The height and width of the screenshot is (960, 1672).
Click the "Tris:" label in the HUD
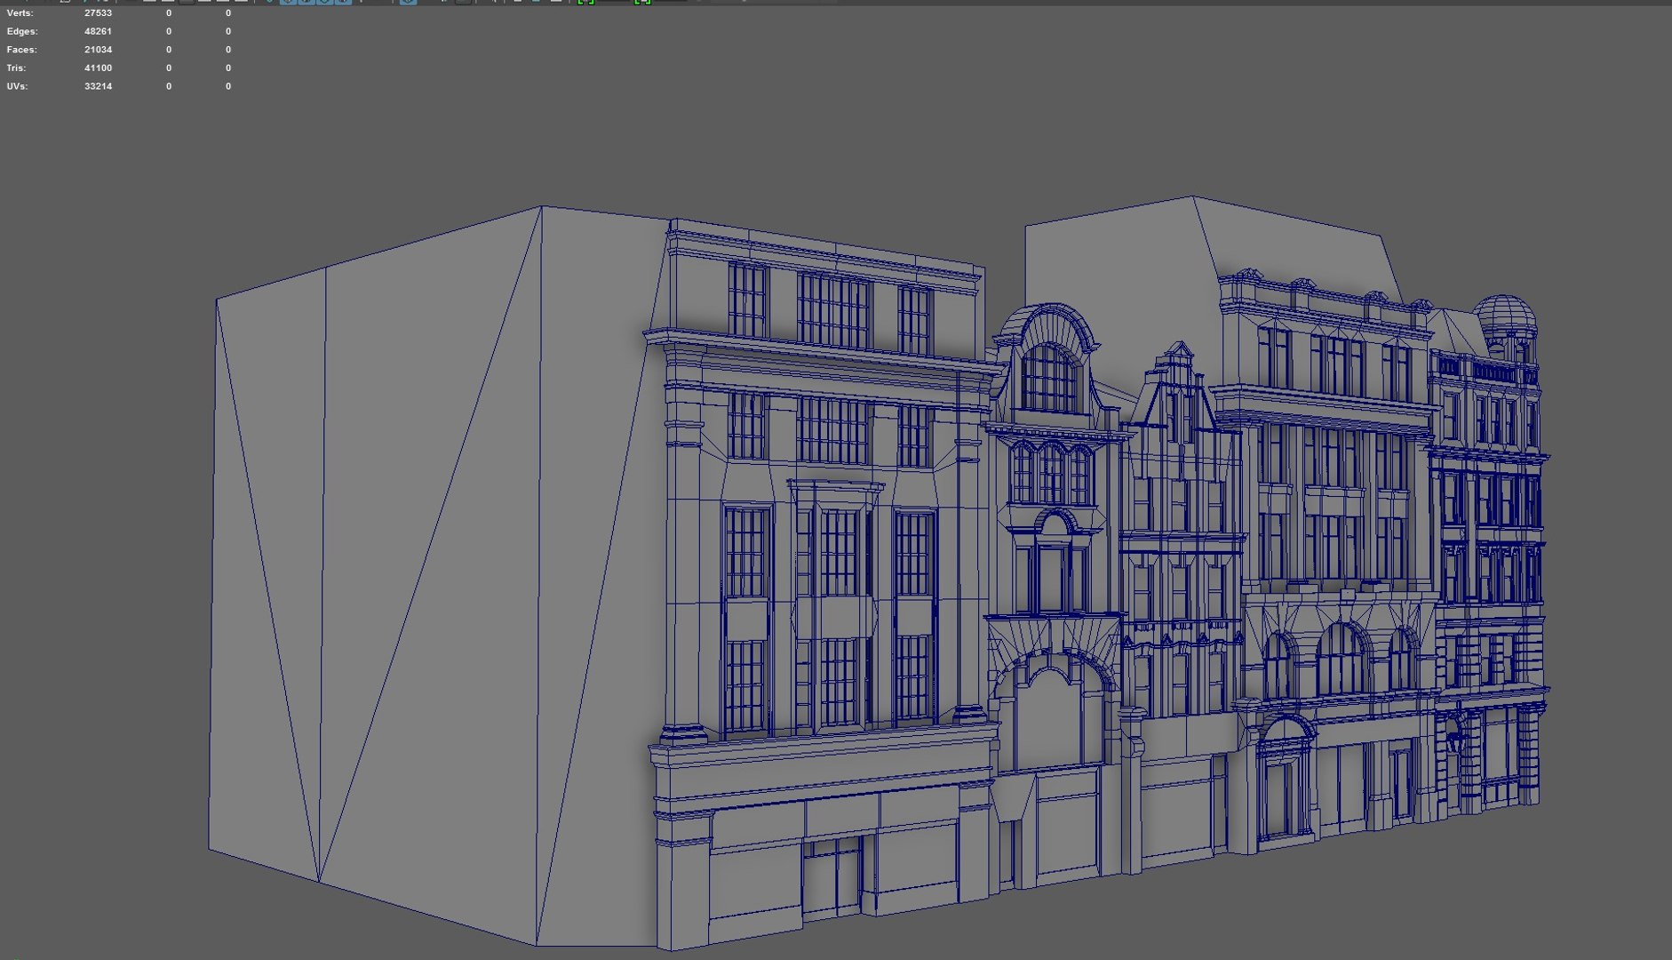(16, 68)
